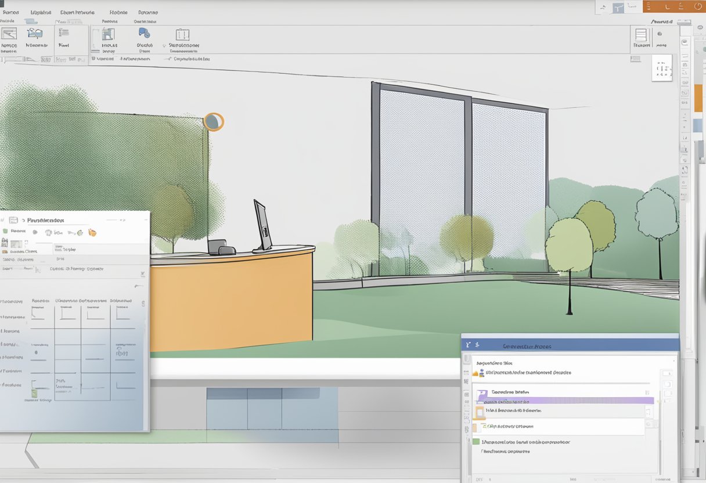
Task: Select the purple highlighted row in dialog
Action: coord(563,401)
